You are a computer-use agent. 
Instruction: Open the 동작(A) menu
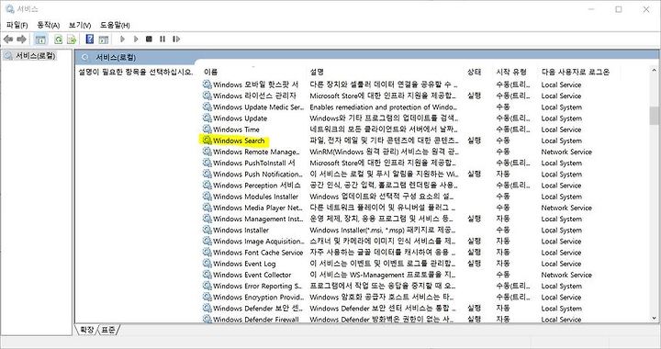[x=49, y=26]
